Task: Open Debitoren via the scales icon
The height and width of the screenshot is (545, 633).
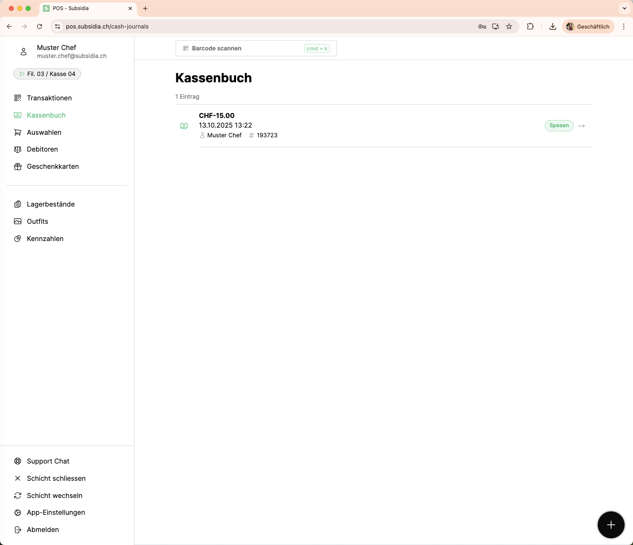Action: click(x=18, y=149)
